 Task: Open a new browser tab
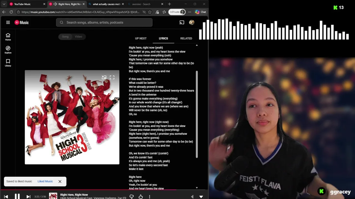point(169,4)
